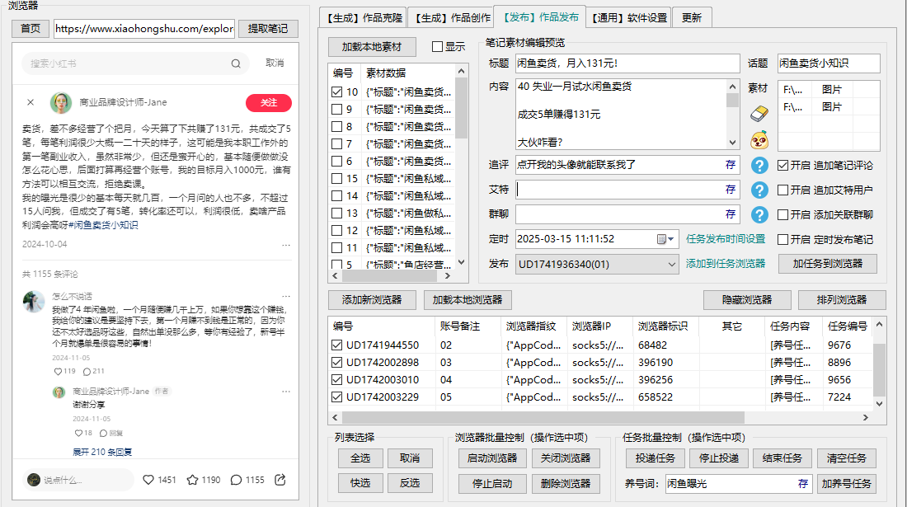Screen dimensions: 907x507
Task: Click red 关注 follow button
Action: [x=269, y=102]
